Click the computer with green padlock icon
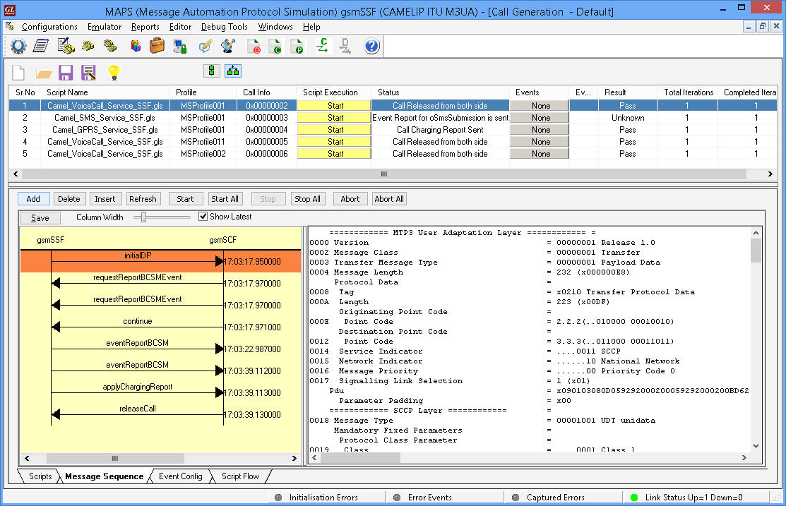This screenshot has width=786, height=506. 179,47
